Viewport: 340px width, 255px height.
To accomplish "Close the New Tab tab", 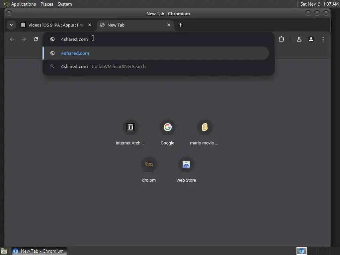I will [x=168, y=25].
